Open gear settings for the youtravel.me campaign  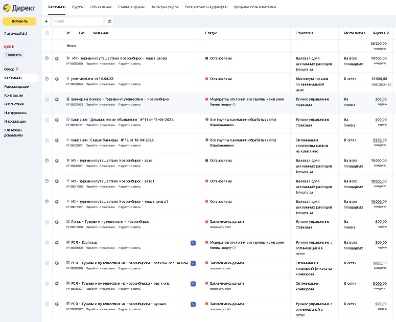tap(57, 79)
